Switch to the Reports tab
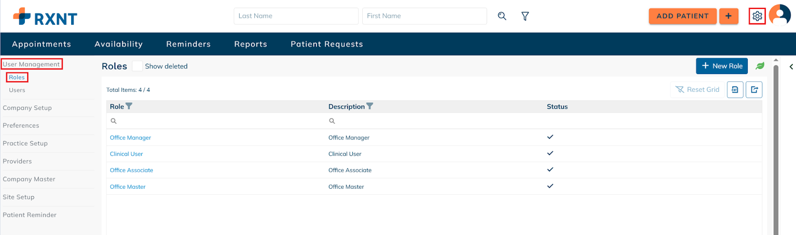This screenshot has height=235, width=796. pos(251,44)
